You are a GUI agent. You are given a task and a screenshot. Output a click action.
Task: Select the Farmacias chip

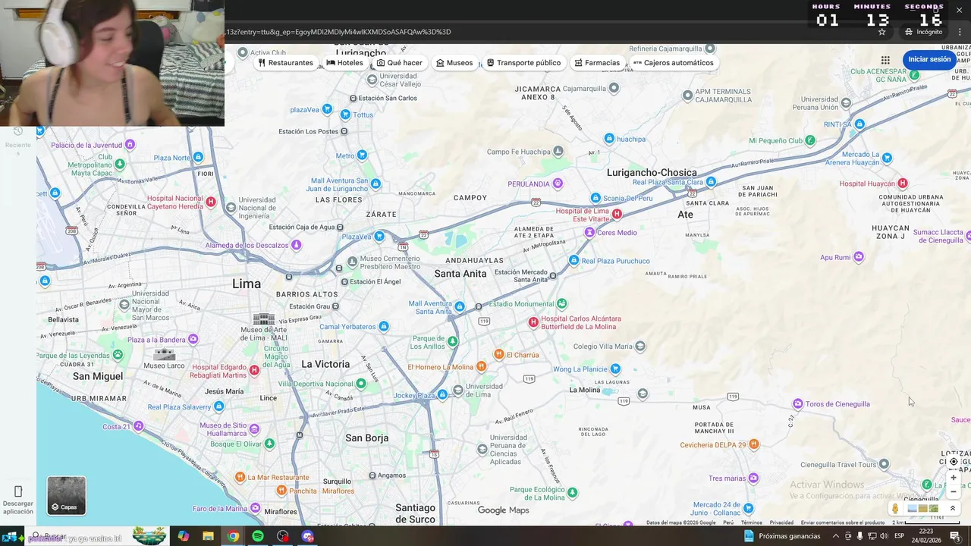click(597, 63)
